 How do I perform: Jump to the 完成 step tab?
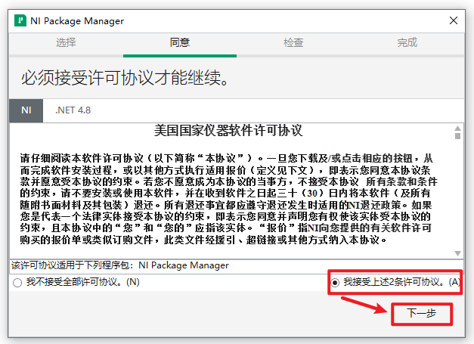[x=407, y=42]
